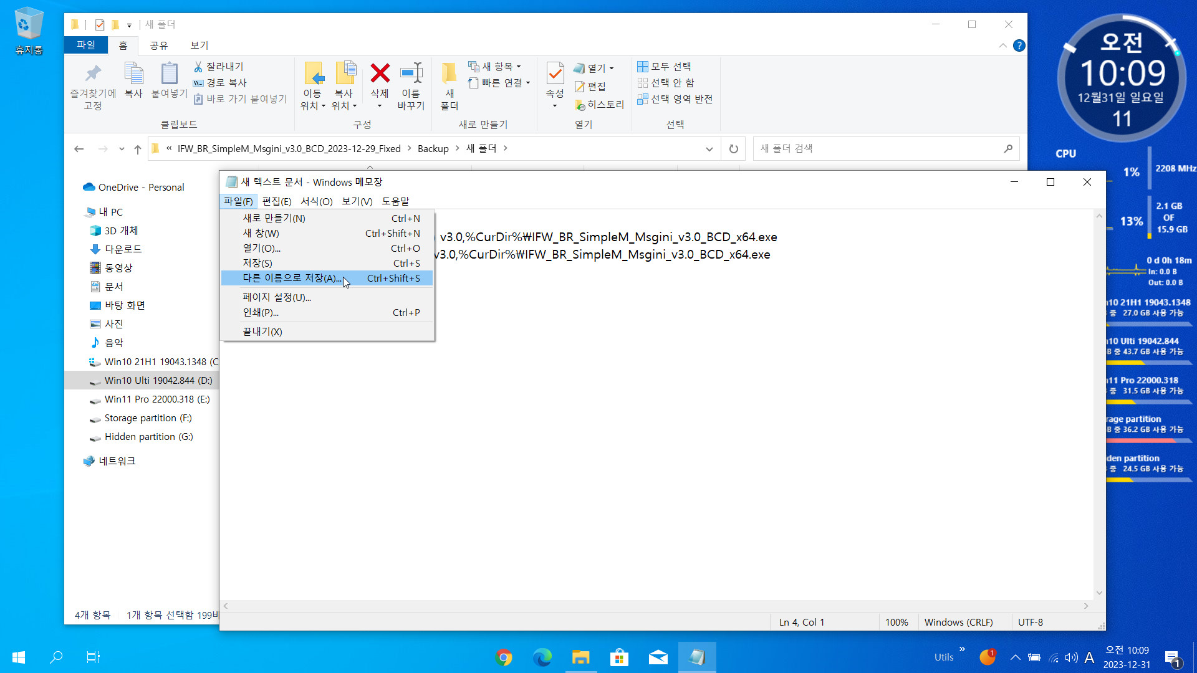Click Invert selection in ribbon
This screenshot has width=1197, height=673.
point(675,99)
